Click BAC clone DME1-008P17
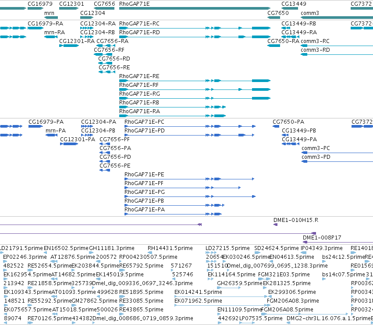Viewport: 373px width, 325px height. coord(322,238)
